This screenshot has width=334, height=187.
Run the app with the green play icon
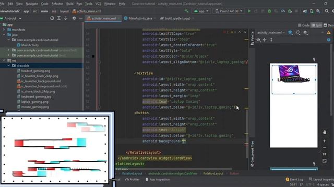(249, 11)
